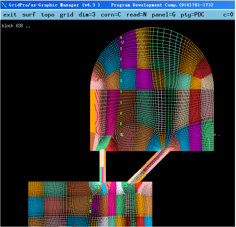
Task: Click the 'block 638 ..' status text
Action: (16, 26)
